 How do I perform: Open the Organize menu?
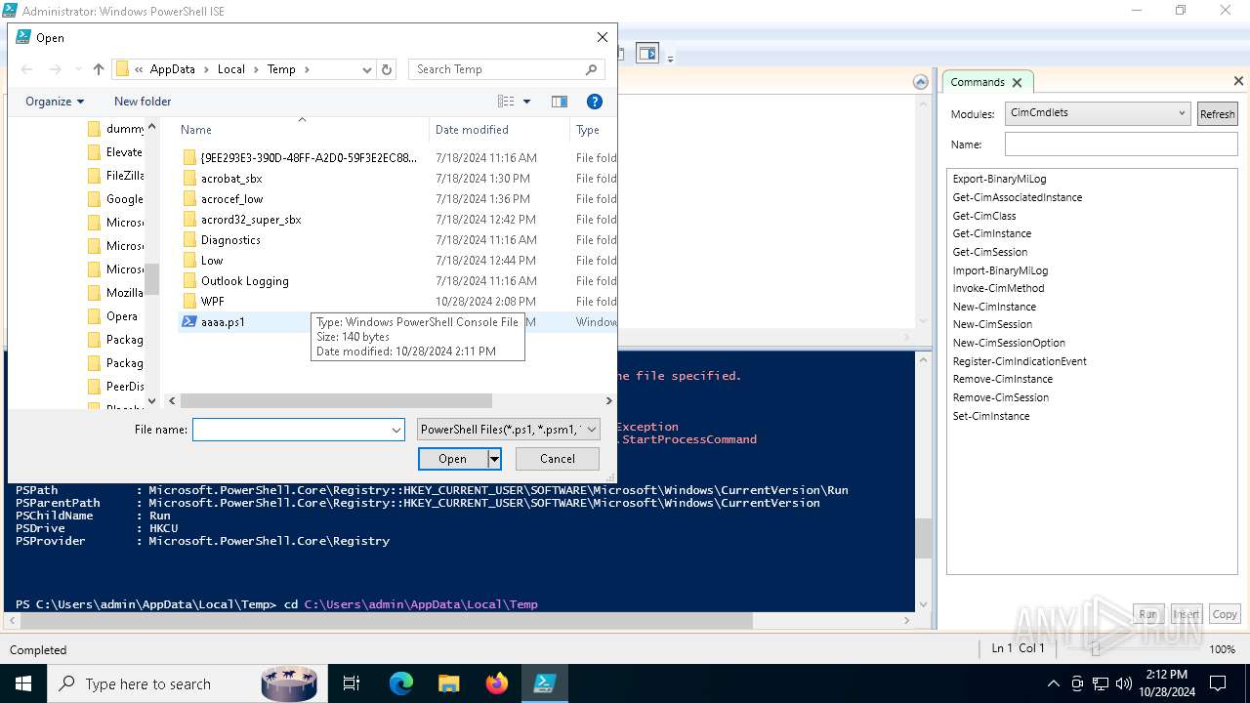coord(55,102)
